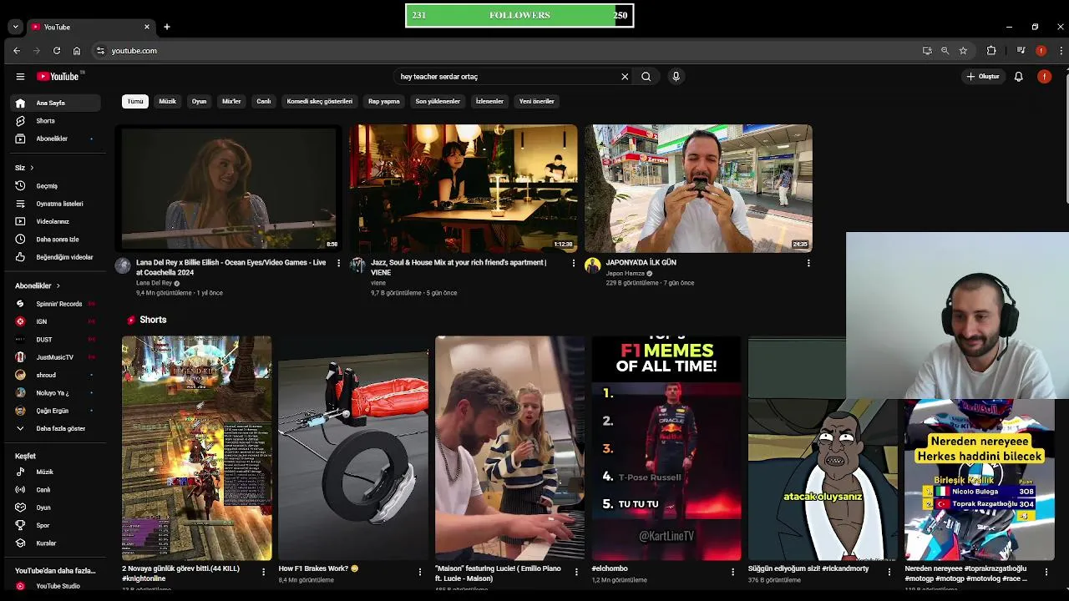Screen dimensions: 1069x601
Task: Explore Spor in Keşfet section
Action: click(x=56, y=525)
